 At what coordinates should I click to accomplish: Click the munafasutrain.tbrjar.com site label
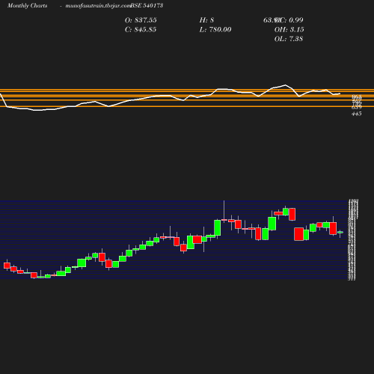(x=98, y=5)
